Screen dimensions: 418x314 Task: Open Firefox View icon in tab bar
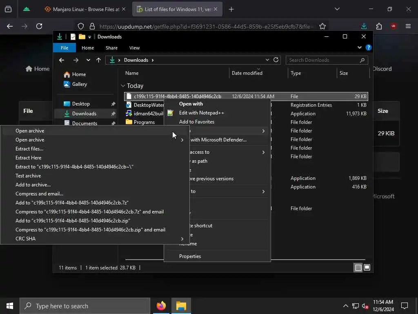[8, 9]
